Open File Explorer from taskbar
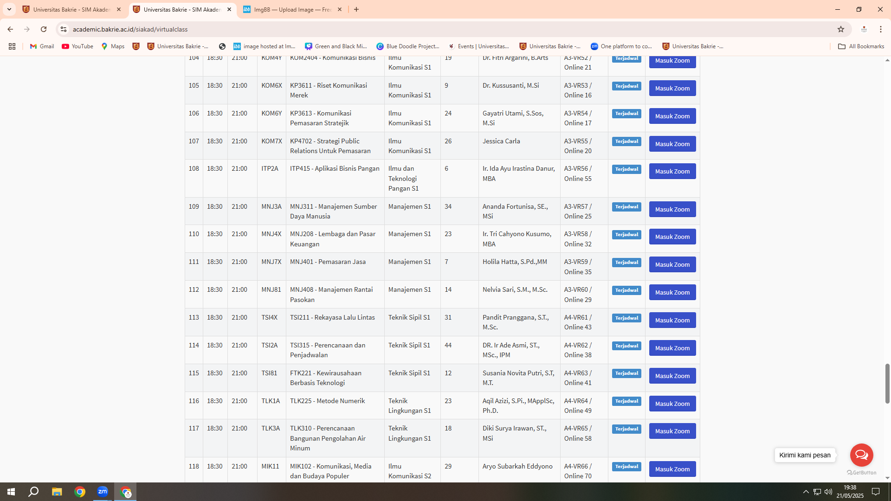The width and height of the screenshot is (891, 501). 57,492
